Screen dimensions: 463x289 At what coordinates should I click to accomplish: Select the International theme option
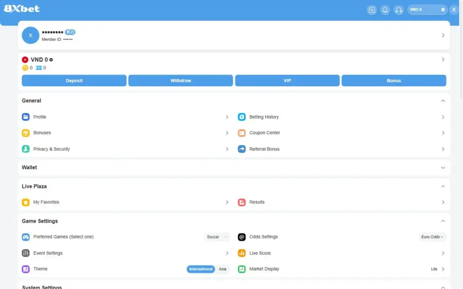tap(201, 269)
